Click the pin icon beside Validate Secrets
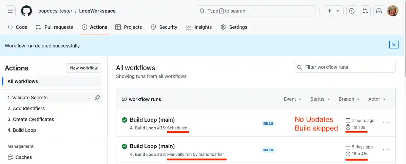406x164 pixels. 97,98
